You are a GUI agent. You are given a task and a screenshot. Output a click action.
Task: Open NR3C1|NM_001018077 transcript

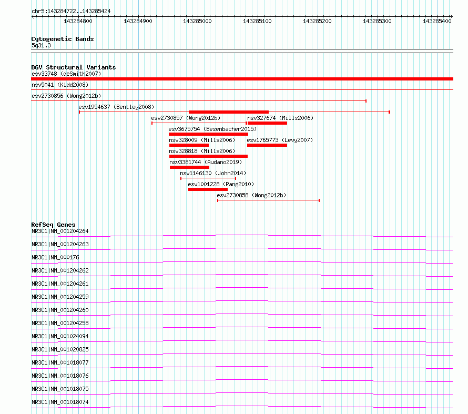point(60,362)
